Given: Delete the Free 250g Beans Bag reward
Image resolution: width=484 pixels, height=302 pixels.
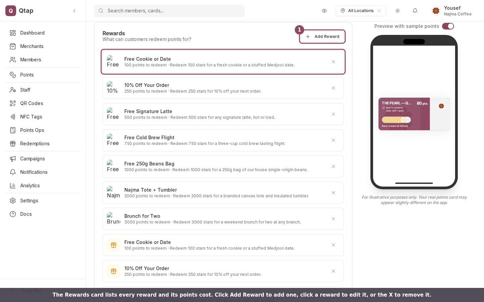Looking at the screenshot, I should click(333, 166).
